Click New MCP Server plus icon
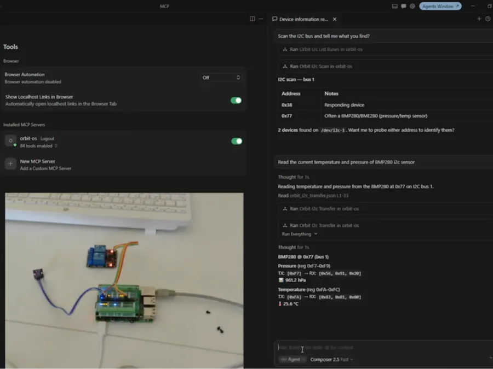 tap(10, 164)
